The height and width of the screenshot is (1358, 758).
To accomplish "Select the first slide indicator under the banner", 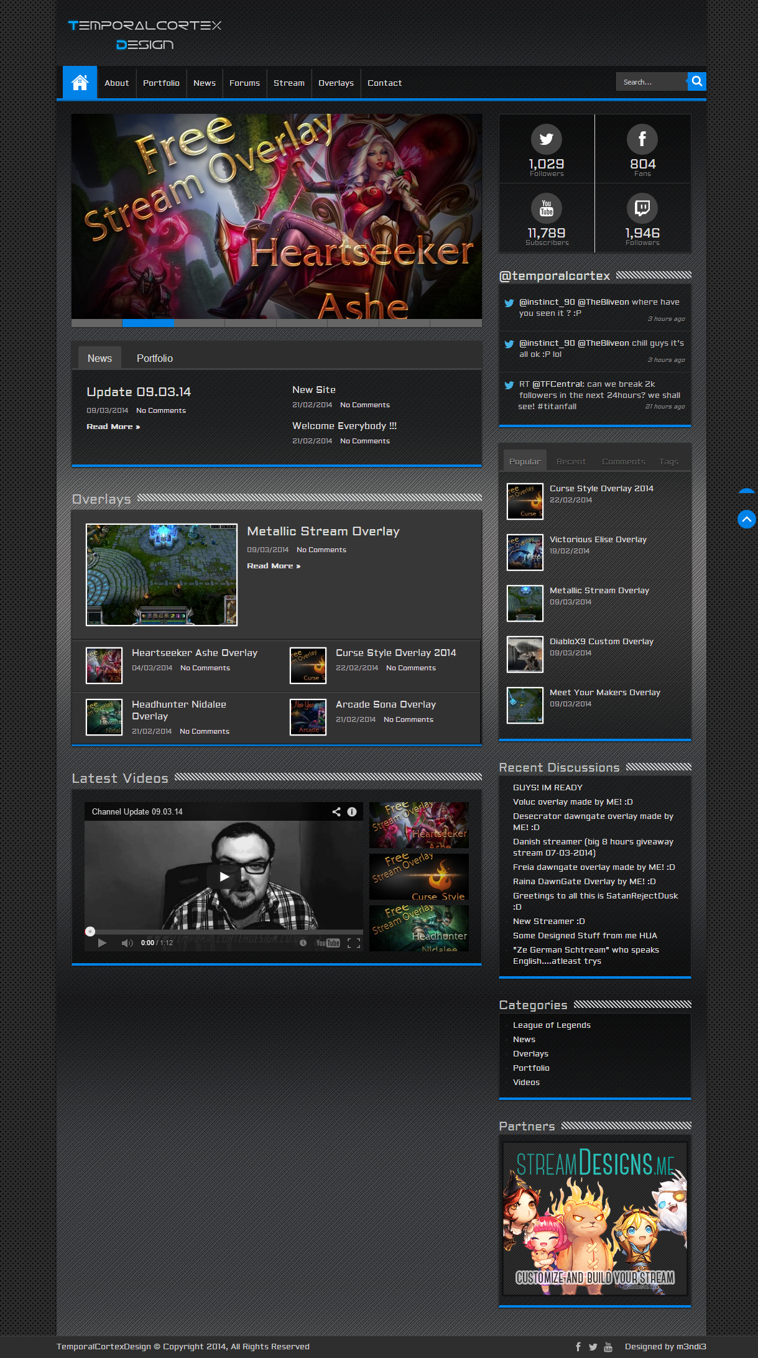I will pos(96,323).
